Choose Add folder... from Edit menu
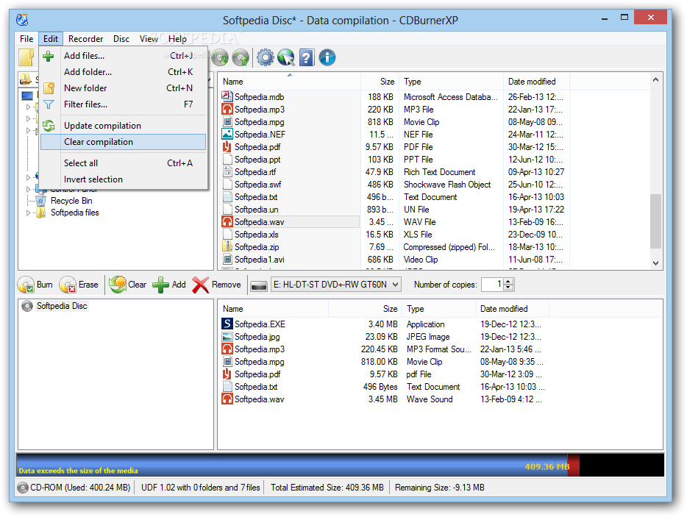Viewport: 687px width, 517px height. [x=123, y=72]
